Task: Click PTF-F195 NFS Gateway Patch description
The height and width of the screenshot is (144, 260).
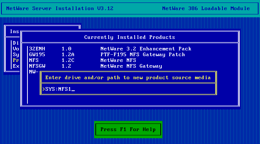Action: tap(143, 55)
